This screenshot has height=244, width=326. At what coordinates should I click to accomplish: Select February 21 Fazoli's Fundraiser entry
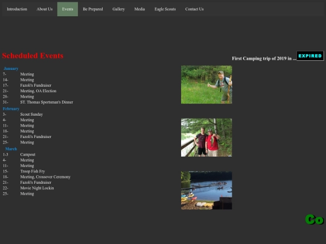(36, 137)
